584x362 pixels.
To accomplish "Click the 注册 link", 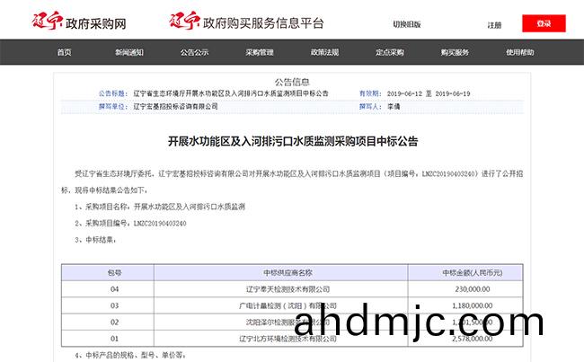I will 495,25.
